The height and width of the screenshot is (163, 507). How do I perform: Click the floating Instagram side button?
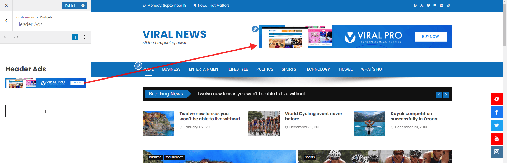[496, 152]
